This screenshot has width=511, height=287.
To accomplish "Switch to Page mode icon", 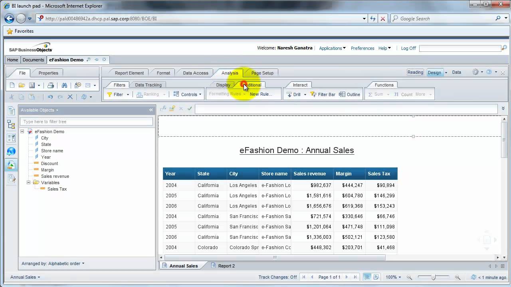I will click(x=375, y=277).
